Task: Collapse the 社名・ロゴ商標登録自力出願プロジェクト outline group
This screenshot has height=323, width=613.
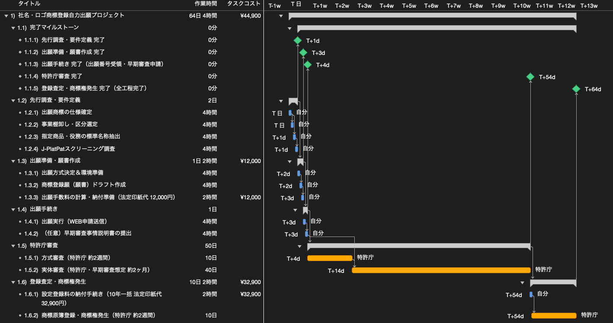Action: 6,16
